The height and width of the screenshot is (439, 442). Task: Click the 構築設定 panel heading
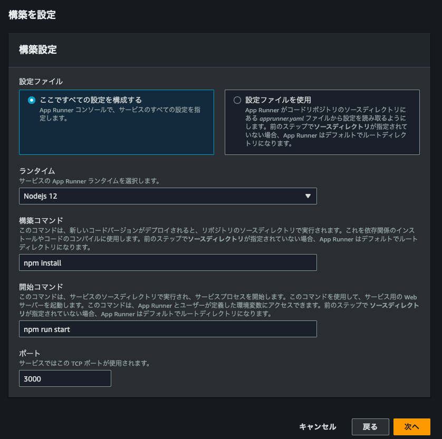point(38,50)
